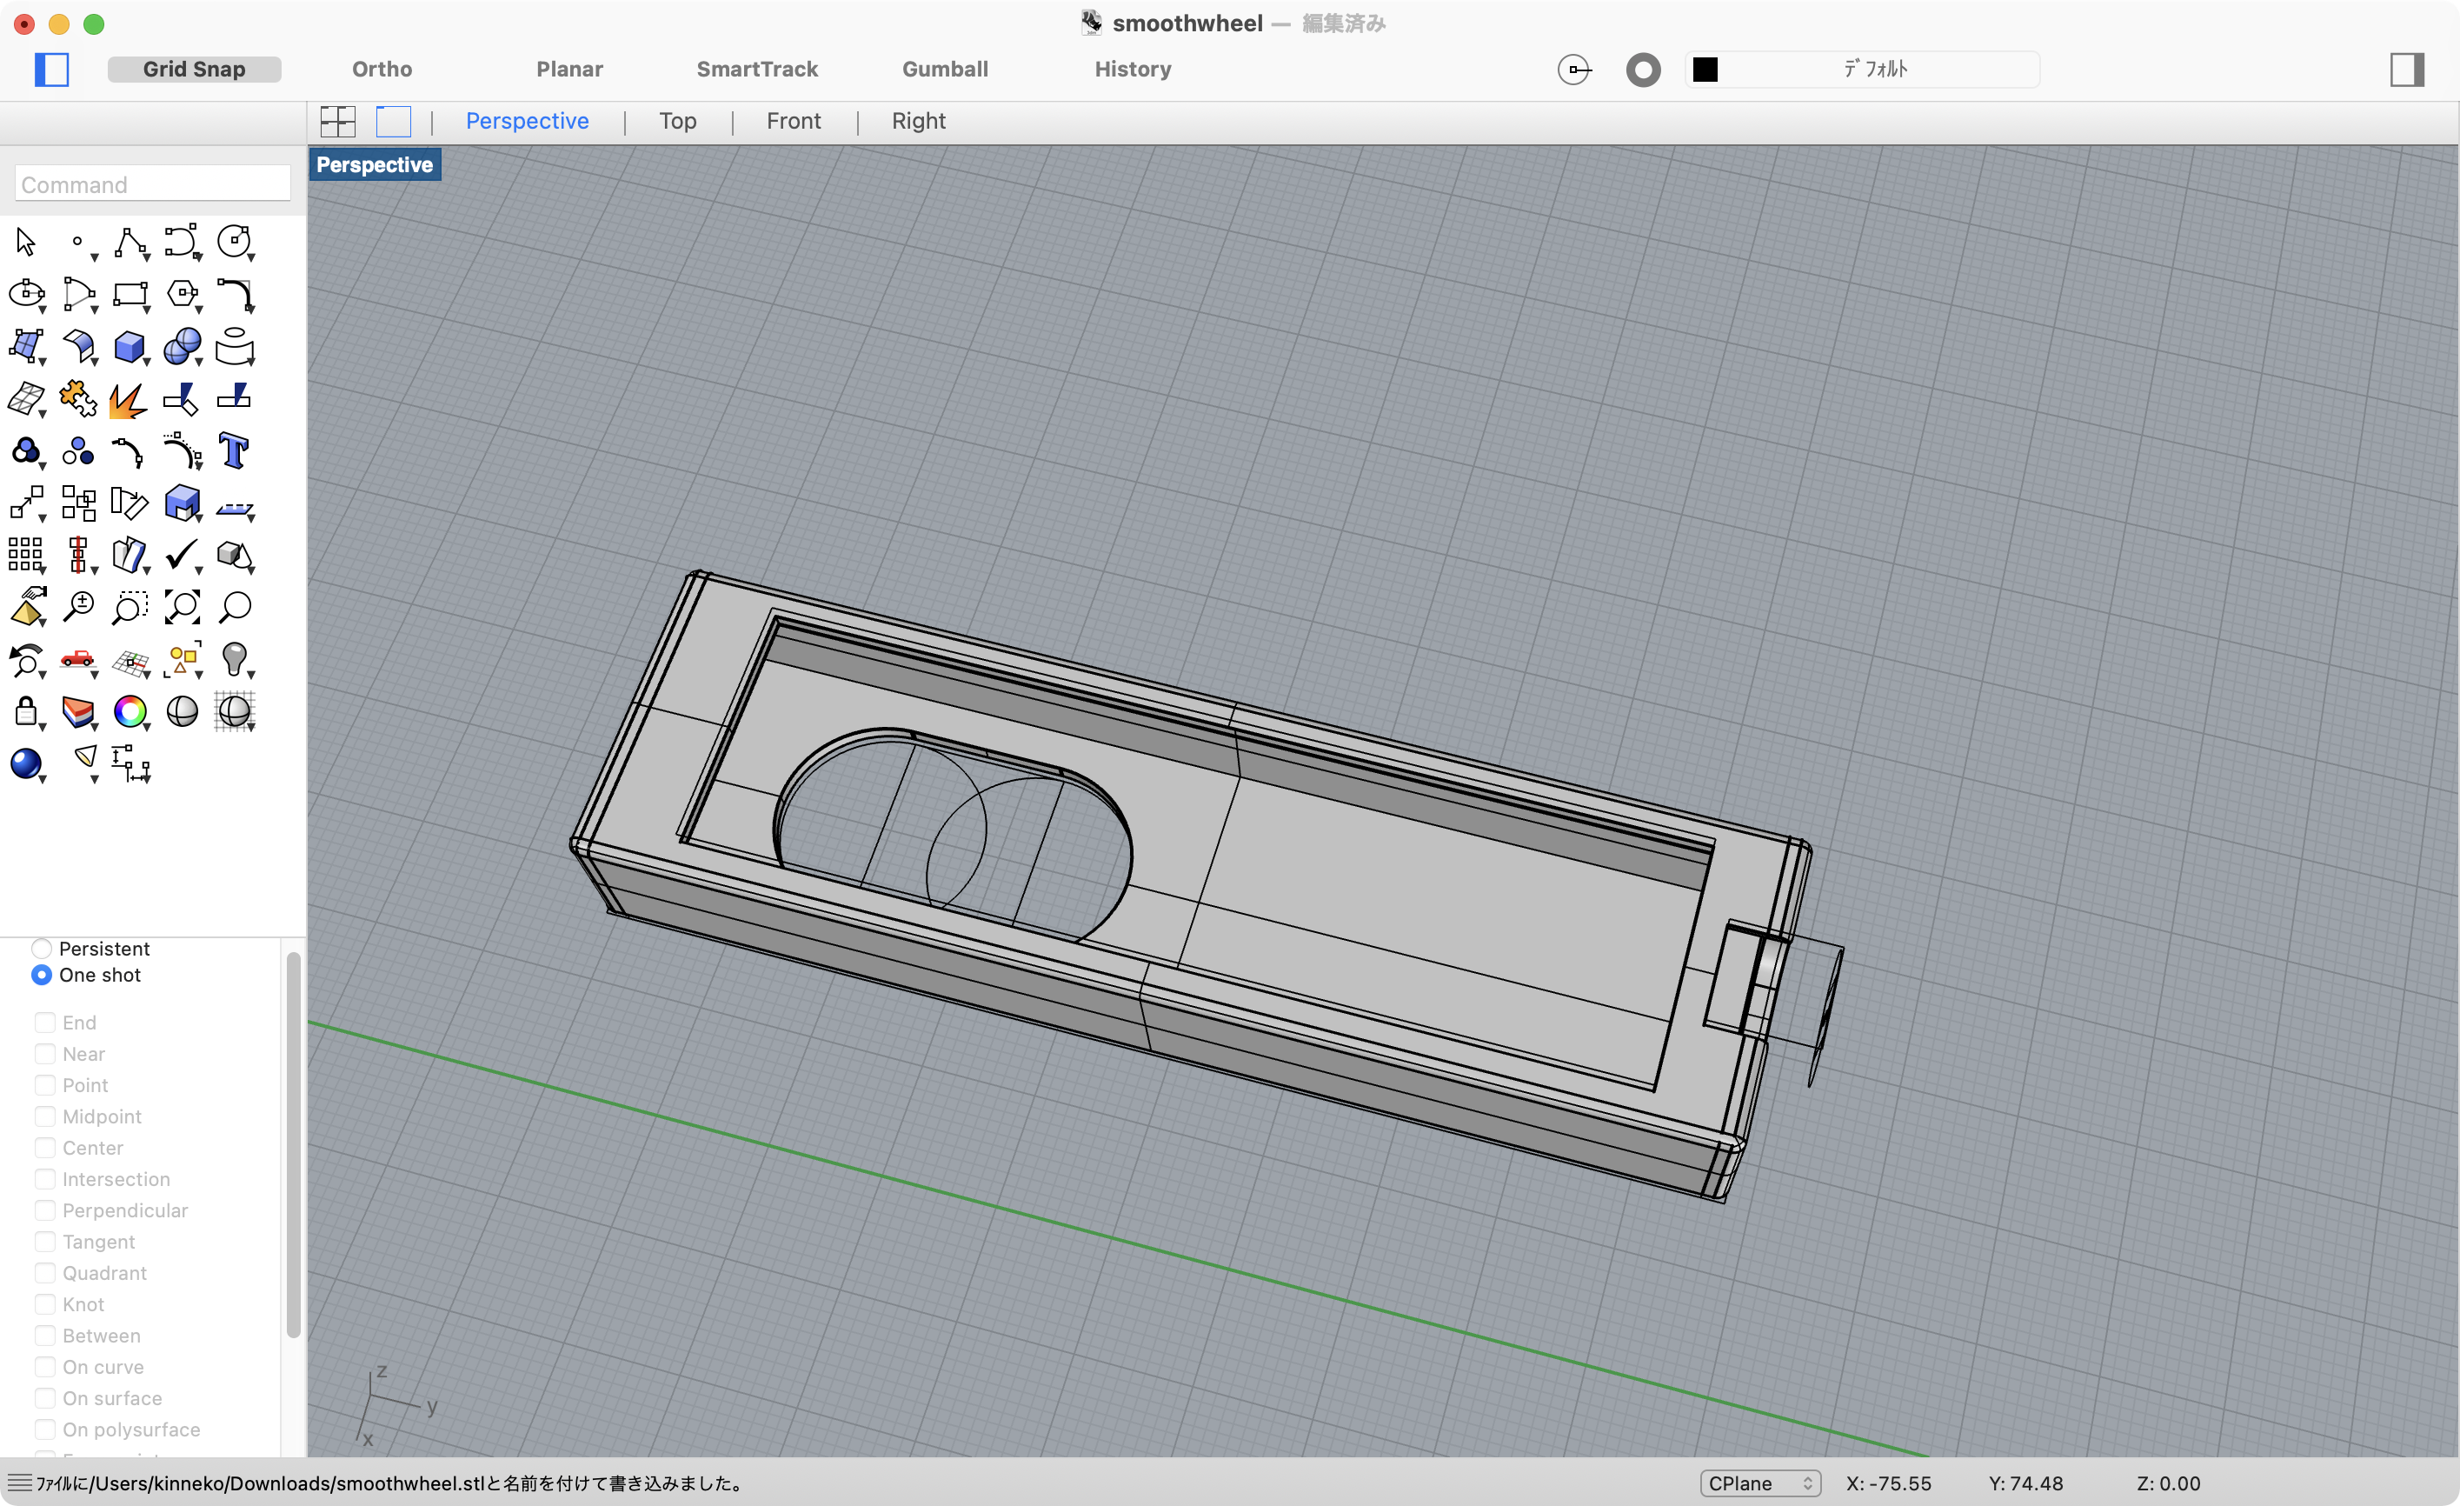2460x1506 pixels.
Task: Click the rainbow color wheel icon
Action: click(x=130, y=711)
